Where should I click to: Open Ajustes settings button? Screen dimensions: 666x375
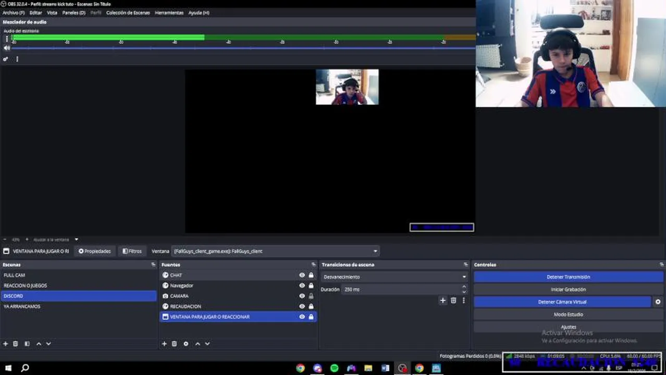pos(568,327)
